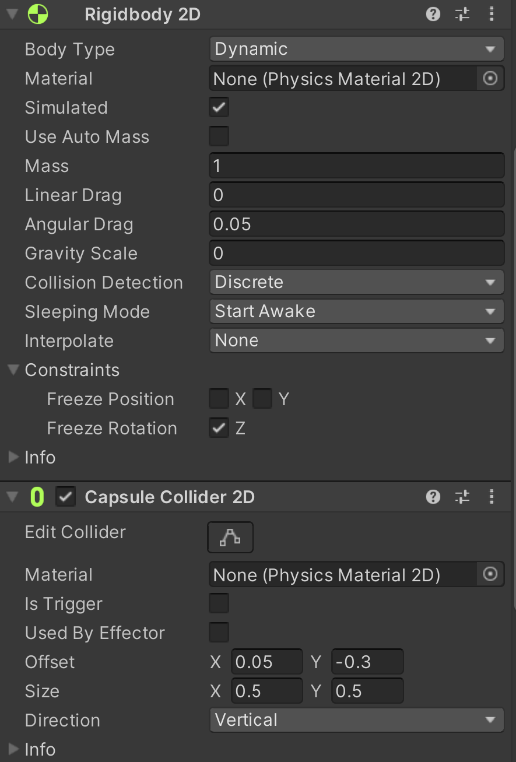Open Capsule Collider 2D more options menu
The image size is (516, 762).
click(492, 497)
